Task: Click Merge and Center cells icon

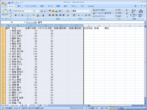Action: click(x=67, y=15)
